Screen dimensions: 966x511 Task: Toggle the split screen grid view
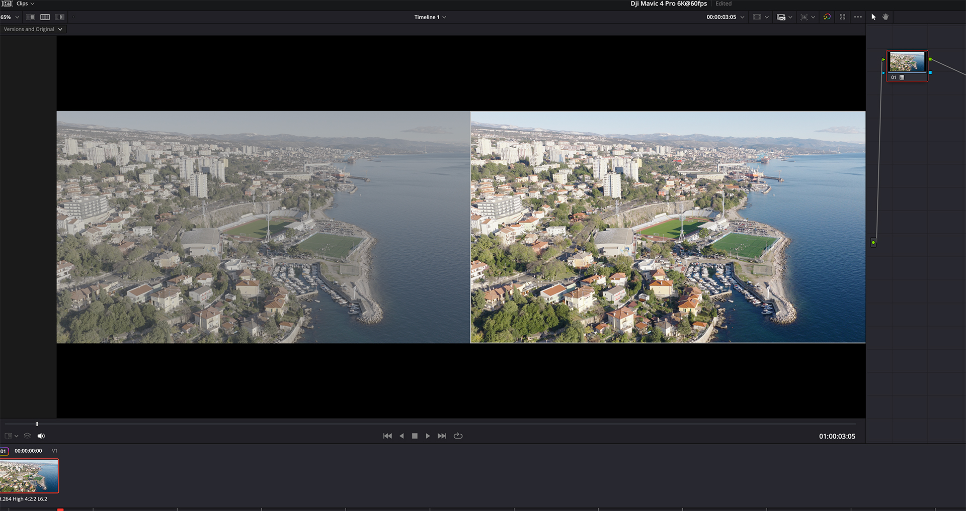tap(45, 17)
